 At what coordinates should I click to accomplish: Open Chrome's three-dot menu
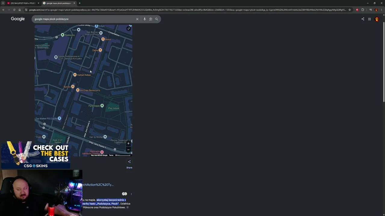(x=382, y=10)
